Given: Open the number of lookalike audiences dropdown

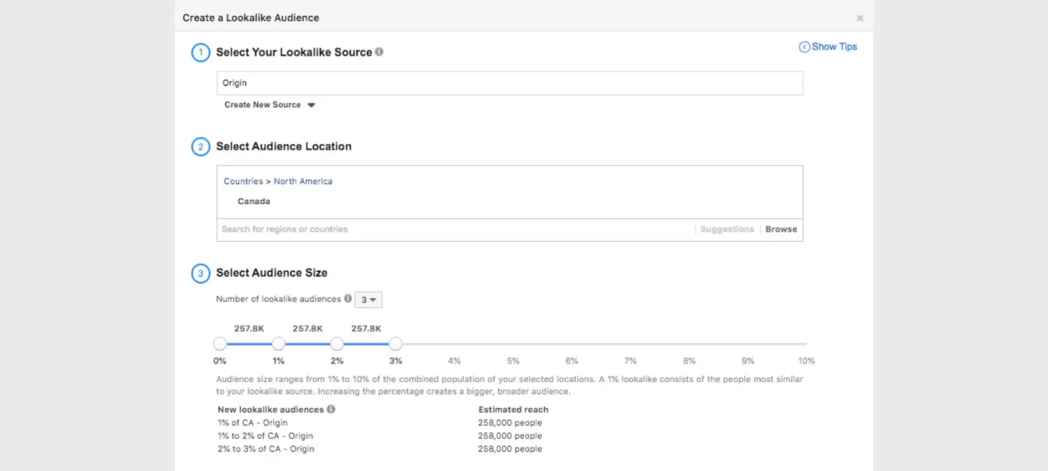Looking at the screenshot, I should pos(368,300).
